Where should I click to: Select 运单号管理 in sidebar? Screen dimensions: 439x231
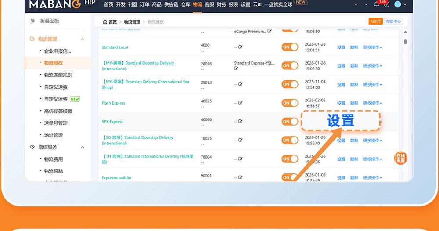tap(56, 123)
